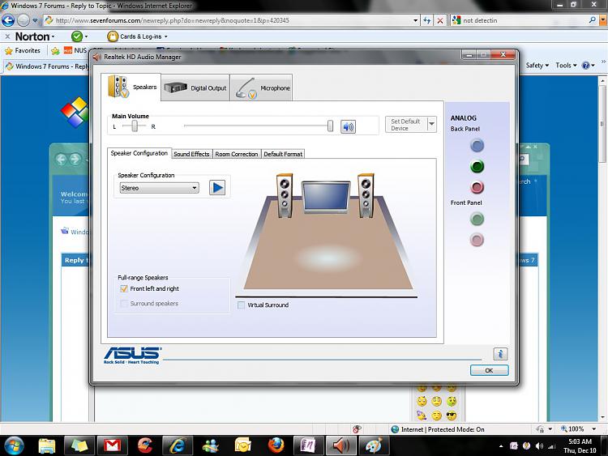Click the search magnifier in IE
This screenshot has height=456, width=608.
coord(592,20)
